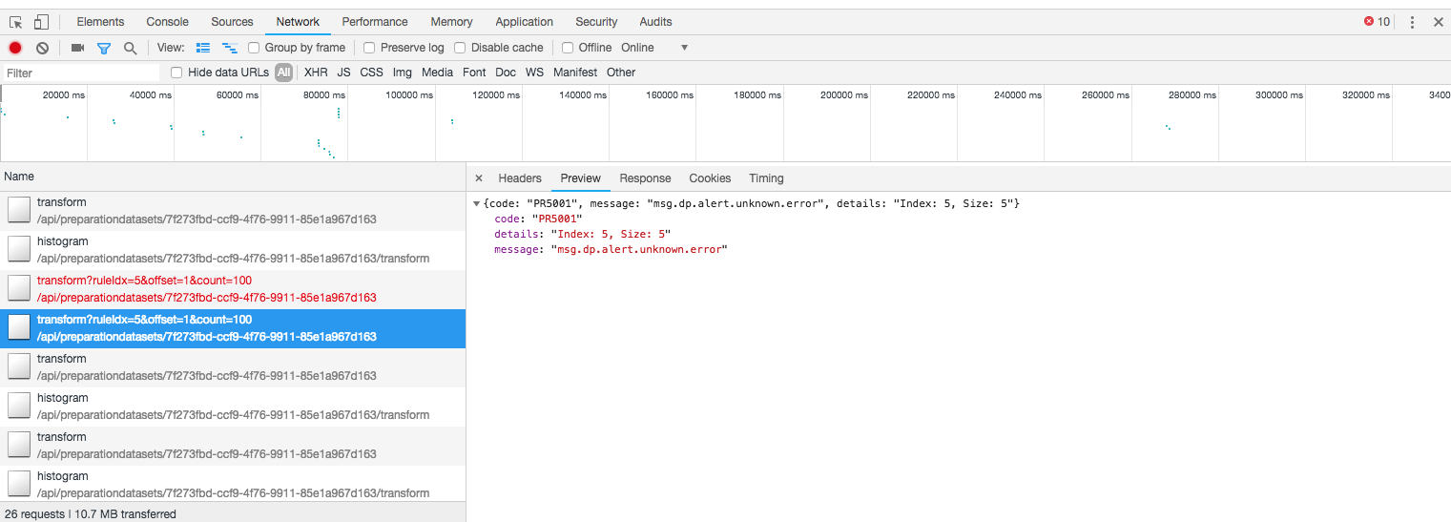Click the code "PR5001" value
Viewport: 1451px width, 522px height.
tap(557, 219)
